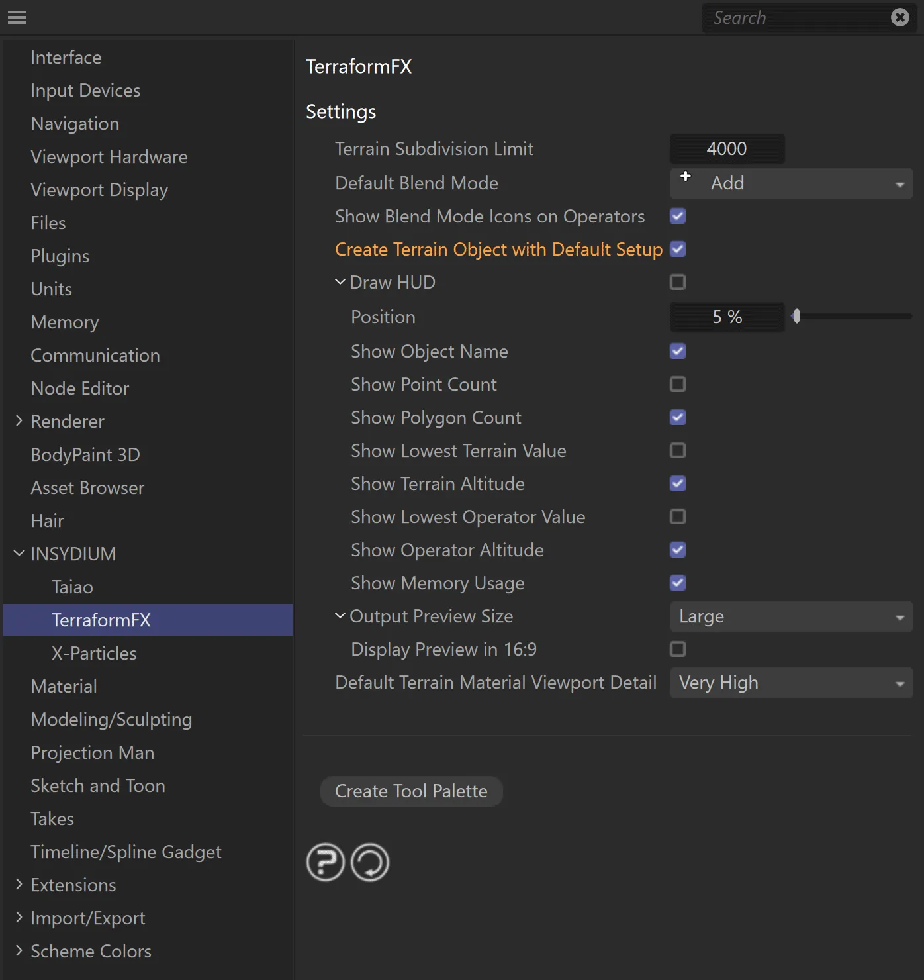Enable Display Preview in 16:9
This screenshot has width=924, height=980.
point(677,649)
